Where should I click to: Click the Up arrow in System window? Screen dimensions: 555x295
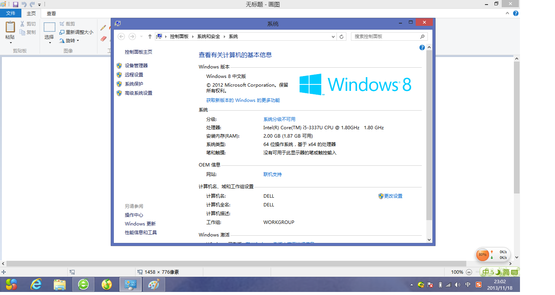(150, 36)
